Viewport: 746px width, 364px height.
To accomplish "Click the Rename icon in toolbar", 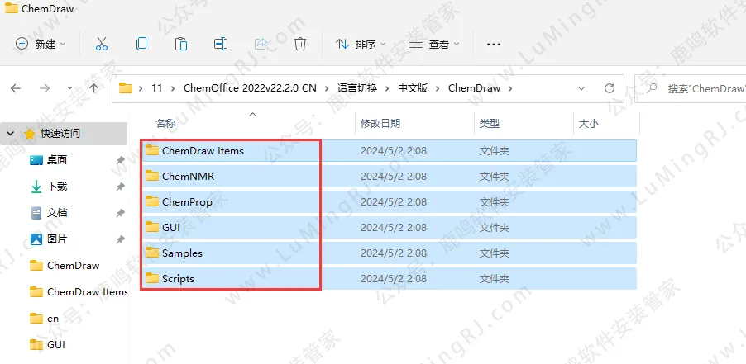I will point(220,44).
